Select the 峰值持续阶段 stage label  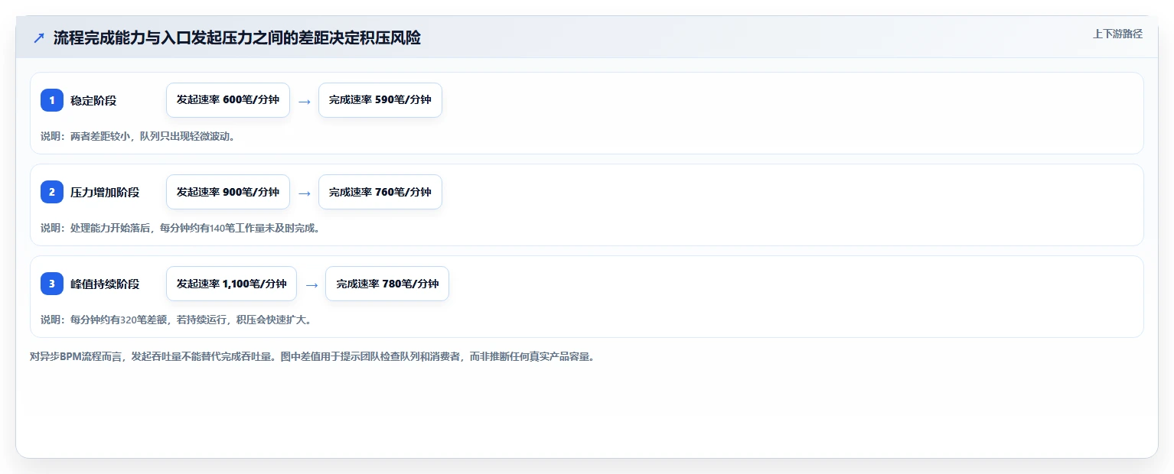click(105, 284)
